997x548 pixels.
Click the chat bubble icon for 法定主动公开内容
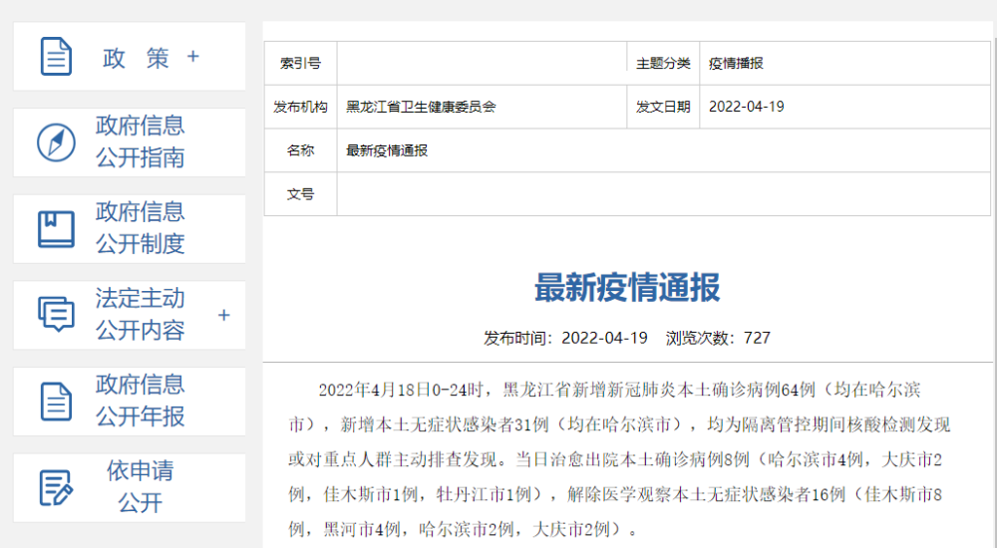56,314
